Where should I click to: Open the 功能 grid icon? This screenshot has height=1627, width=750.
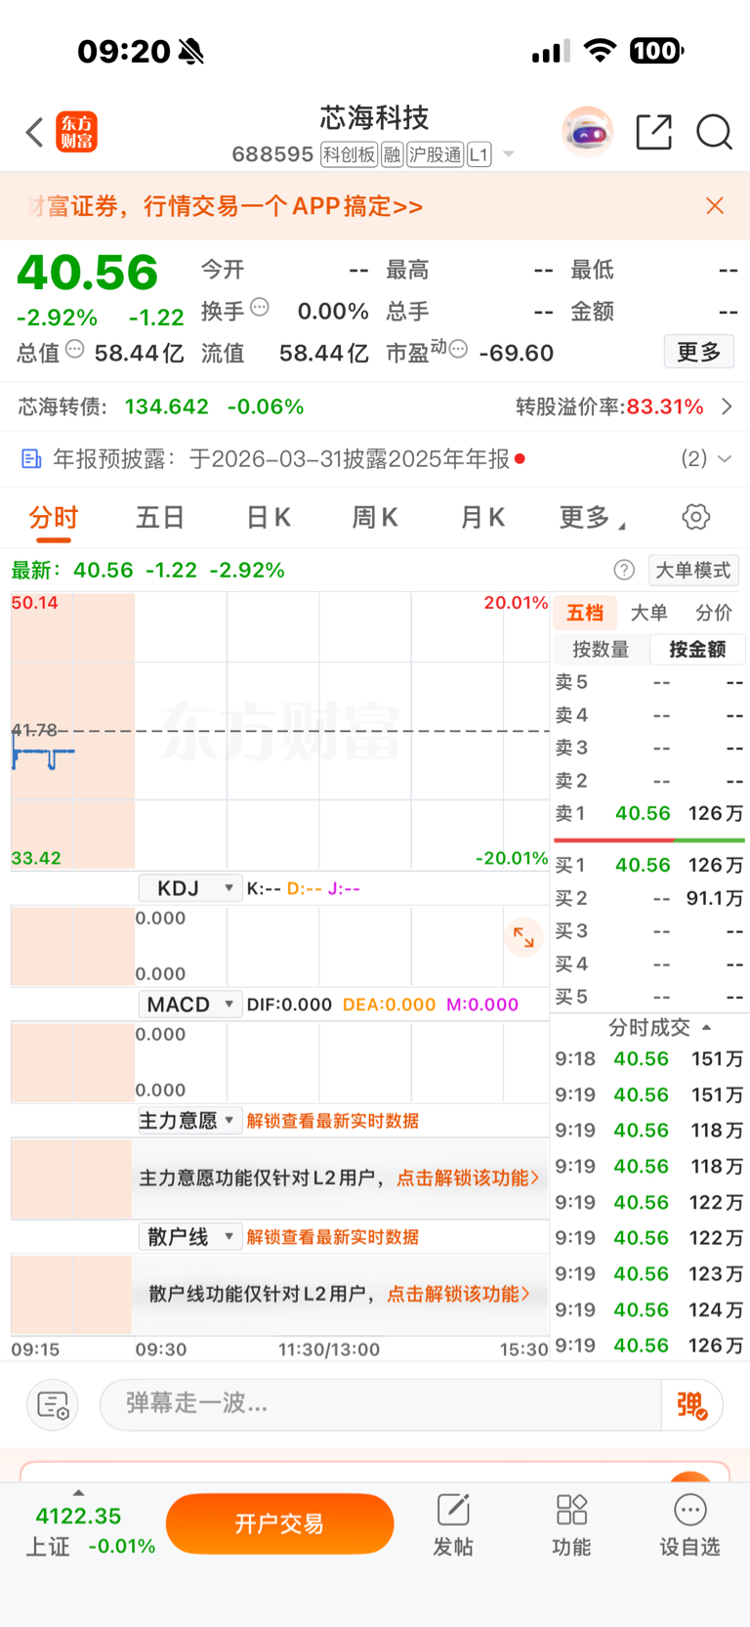(x=571, y=1524)
